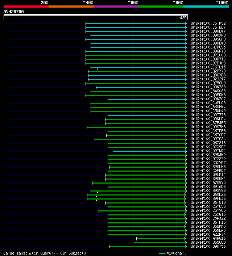This screenshot has height=256, width=232.
Task: Select hit label UniRef100_Q2PYY3
Action: click(208, 71)
